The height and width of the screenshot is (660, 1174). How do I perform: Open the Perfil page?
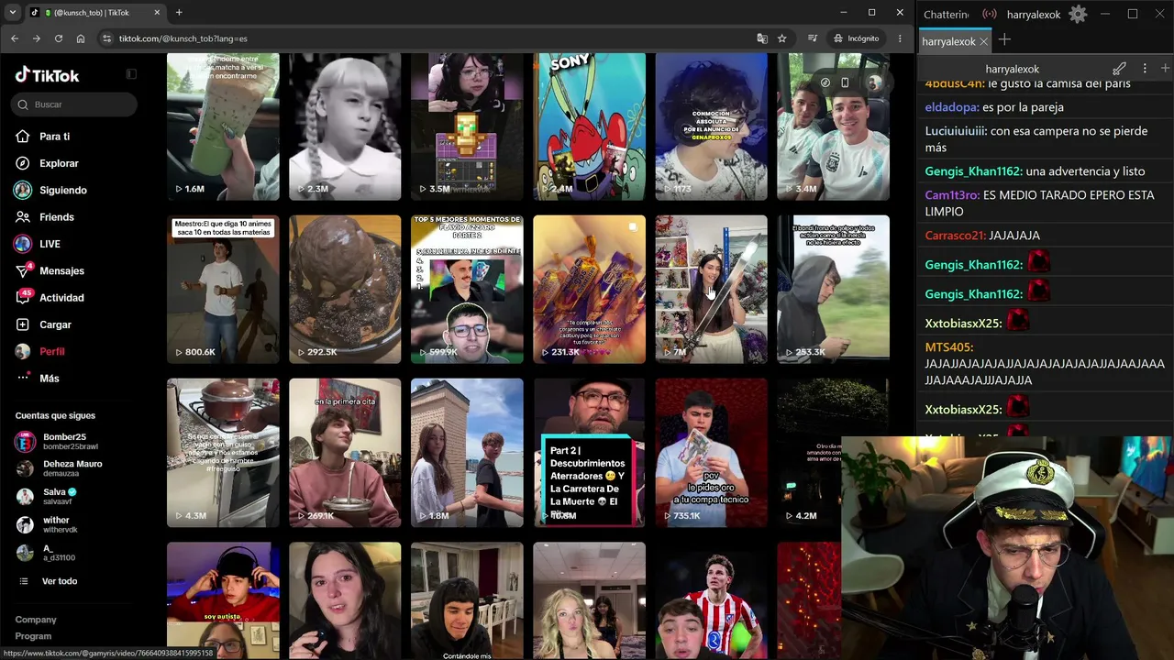click(x=51, y=352)
